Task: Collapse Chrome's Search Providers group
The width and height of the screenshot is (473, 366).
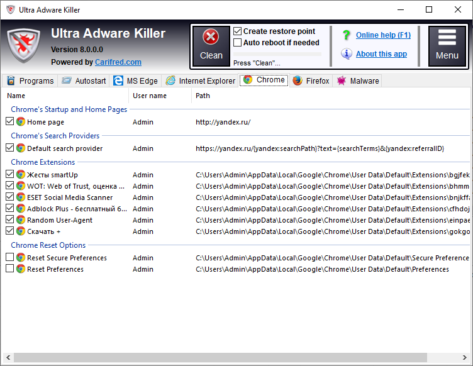Action: 55,136
